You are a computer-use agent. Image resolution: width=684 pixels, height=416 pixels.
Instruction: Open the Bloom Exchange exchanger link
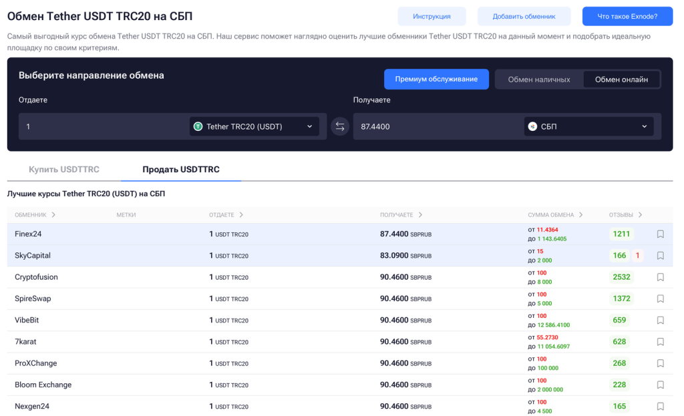coord(43,385)
